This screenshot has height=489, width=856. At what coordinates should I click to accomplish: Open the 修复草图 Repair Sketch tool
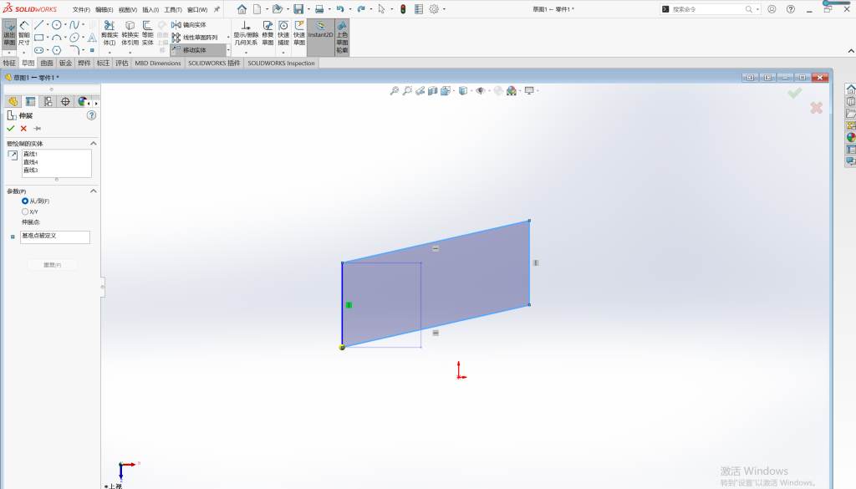point(267,33)
